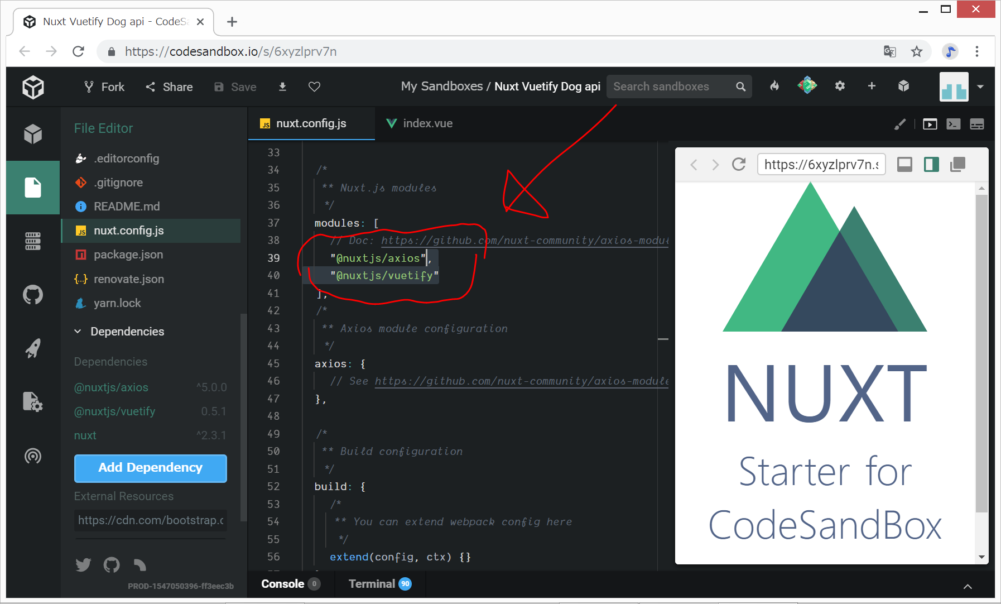The width and height of the screenshot is (1001, 604).
Task: Click the Add Dependency button
Action: (150, 468)
